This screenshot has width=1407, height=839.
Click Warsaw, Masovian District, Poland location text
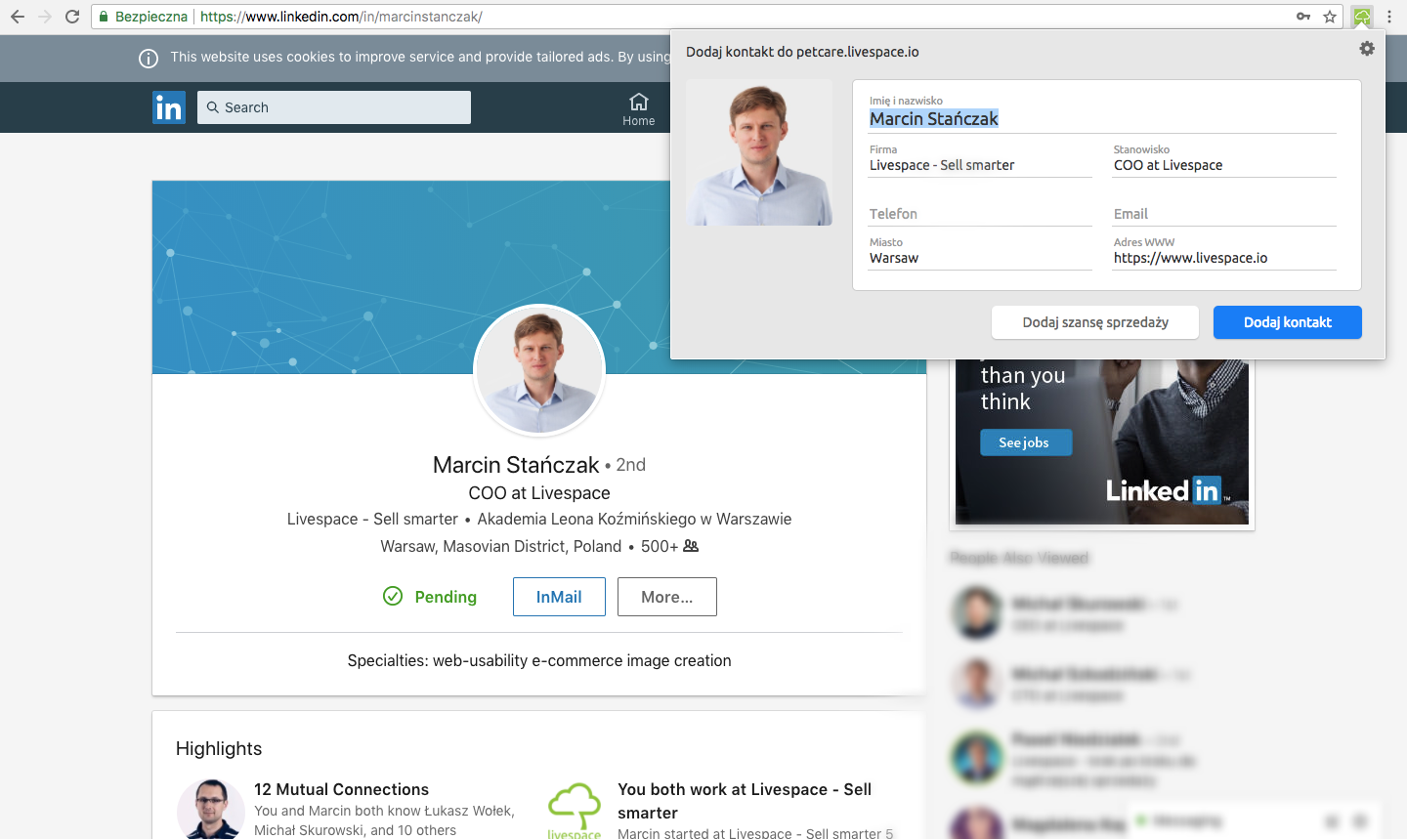[501, 546]
